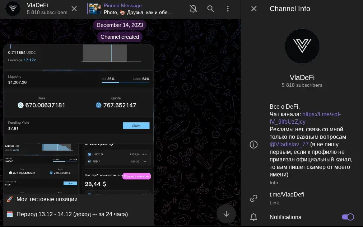363x227 pixels.
Task: Toggle the Notifications switch off
Action: click(348, 217)
